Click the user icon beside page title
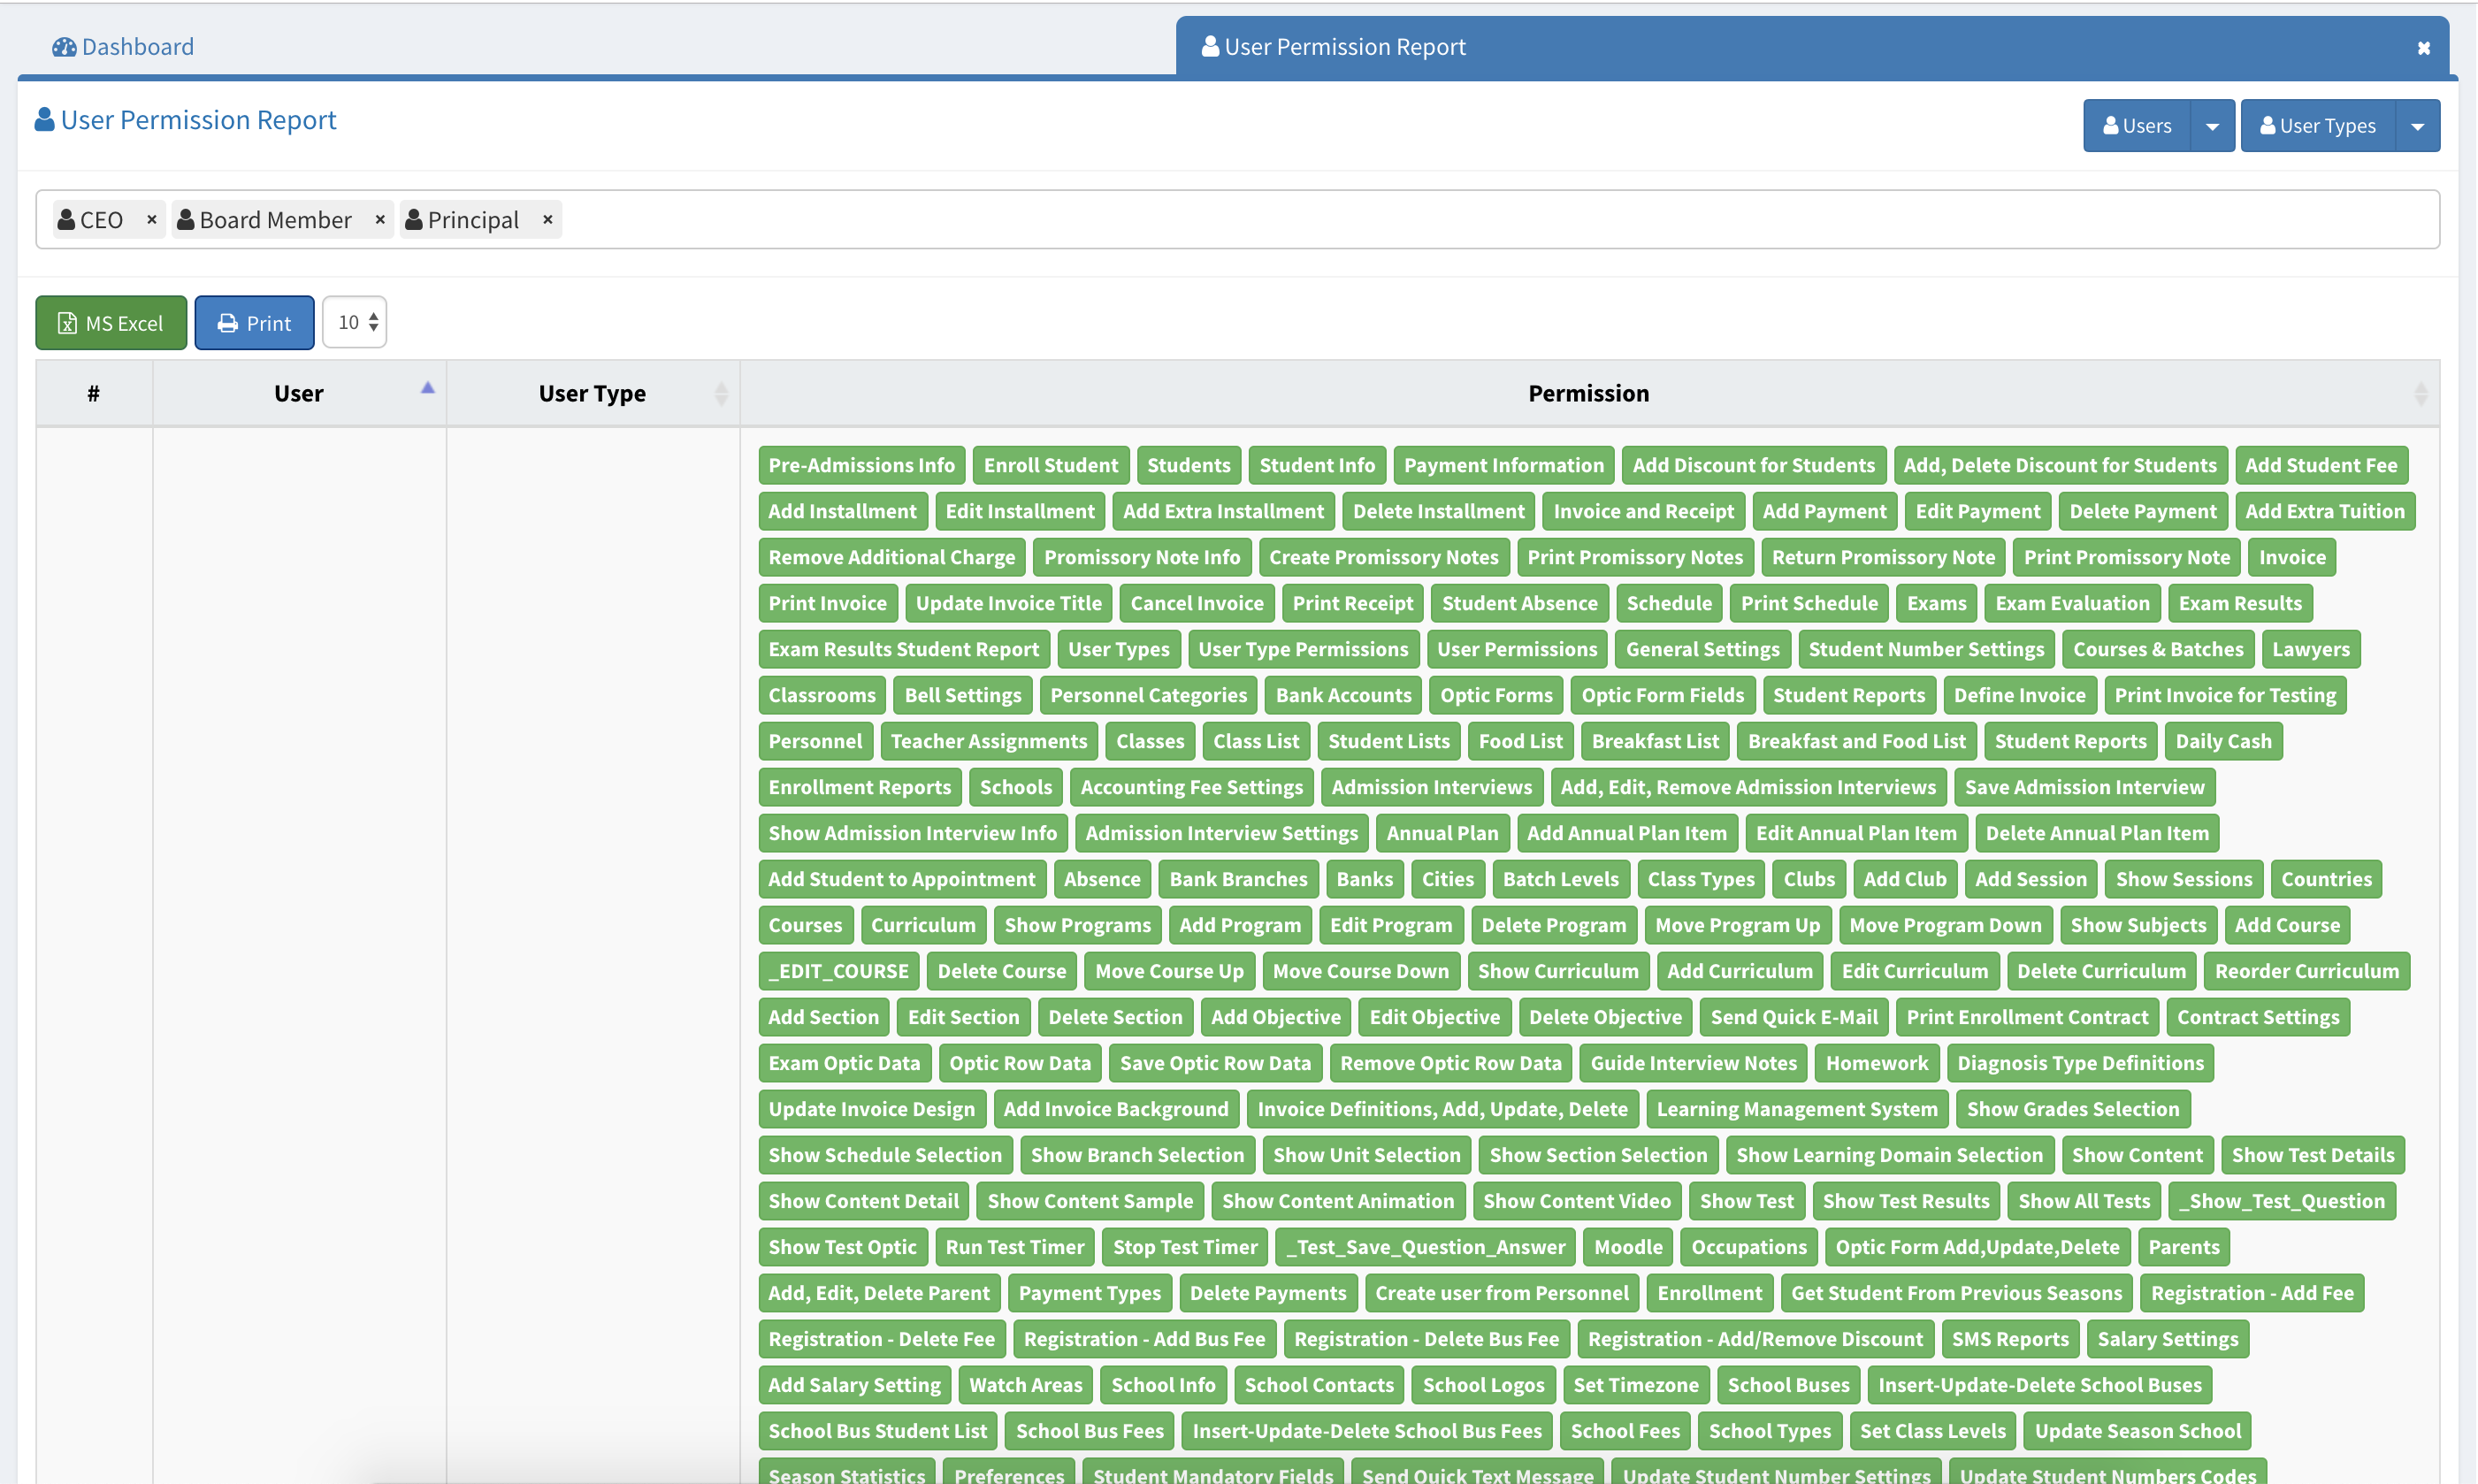Viewport: 2478px width, 1484px height. pos(45,120)
